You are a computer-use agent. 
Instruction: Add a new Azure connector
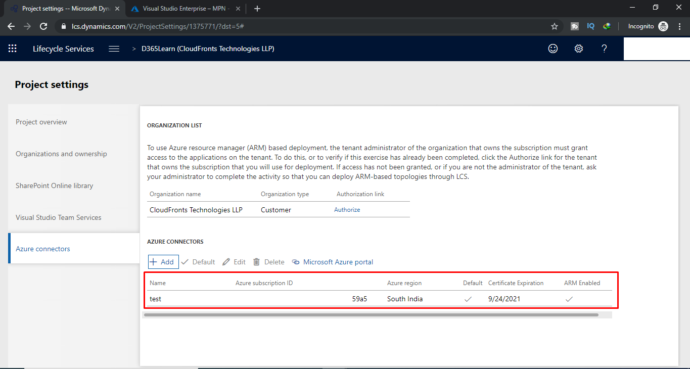click(163, 262)
